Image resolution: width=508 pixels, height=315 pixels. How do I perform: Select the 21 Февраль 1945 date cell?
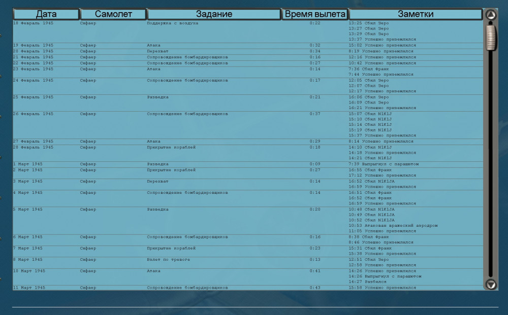coord(33,57)
